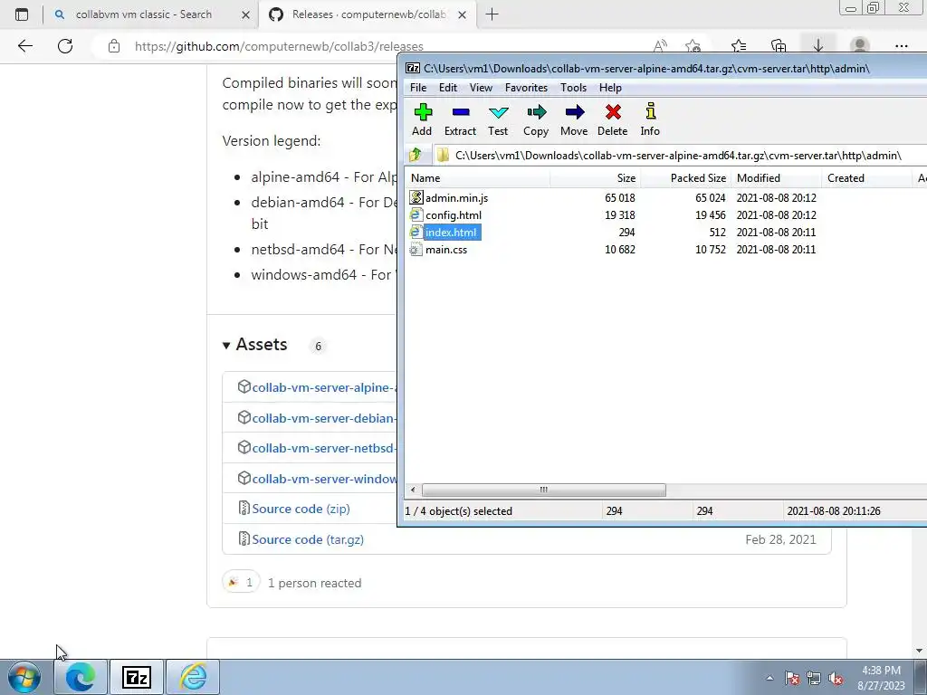927x695 pixels.
Task: Add this page to favorites star icon
Action: tap(693, 45)
